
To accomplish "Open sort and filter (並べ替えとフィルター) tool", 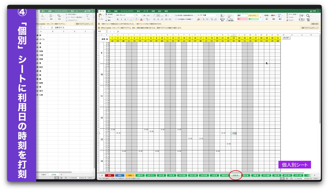I will coord(301,17).
